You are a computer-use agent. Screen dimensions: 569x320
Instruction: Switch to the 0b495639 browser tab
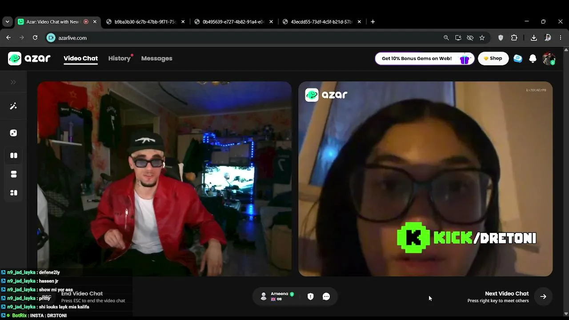click(234, 22)
